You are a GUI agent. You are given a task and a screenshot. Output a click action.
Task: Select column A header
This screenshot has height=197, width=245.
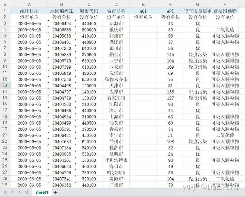point(29,4)
